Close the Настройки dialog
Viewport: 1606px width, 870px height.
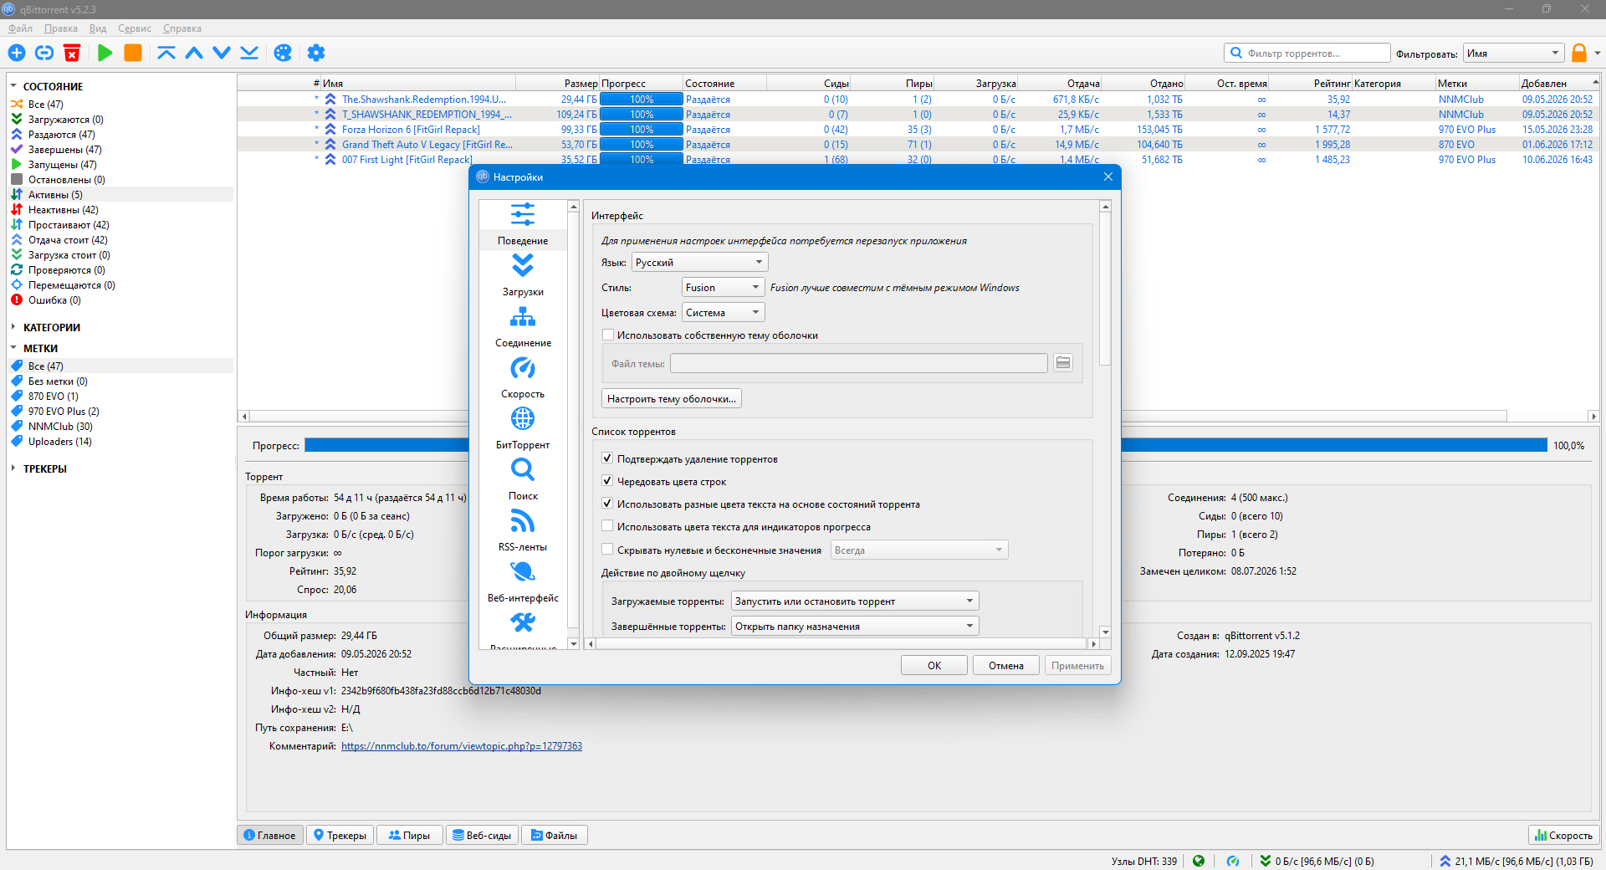(x=1108, y=177)
